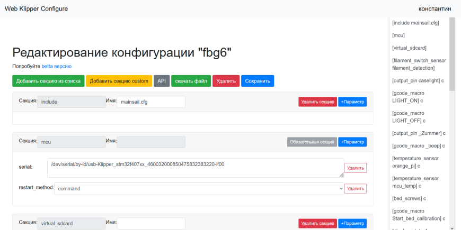Follow the betta версию link

pyautogui.click(x=57, y=66)
